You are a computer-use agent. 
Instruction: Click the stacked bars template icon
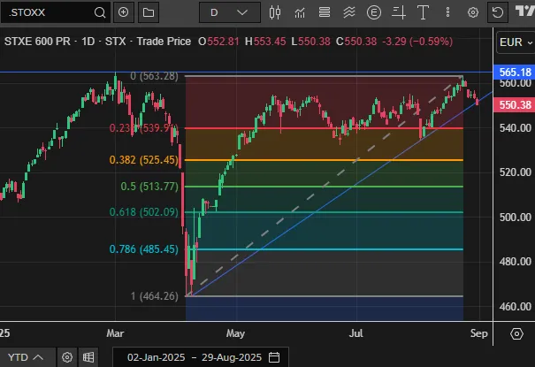click(325, 12)
